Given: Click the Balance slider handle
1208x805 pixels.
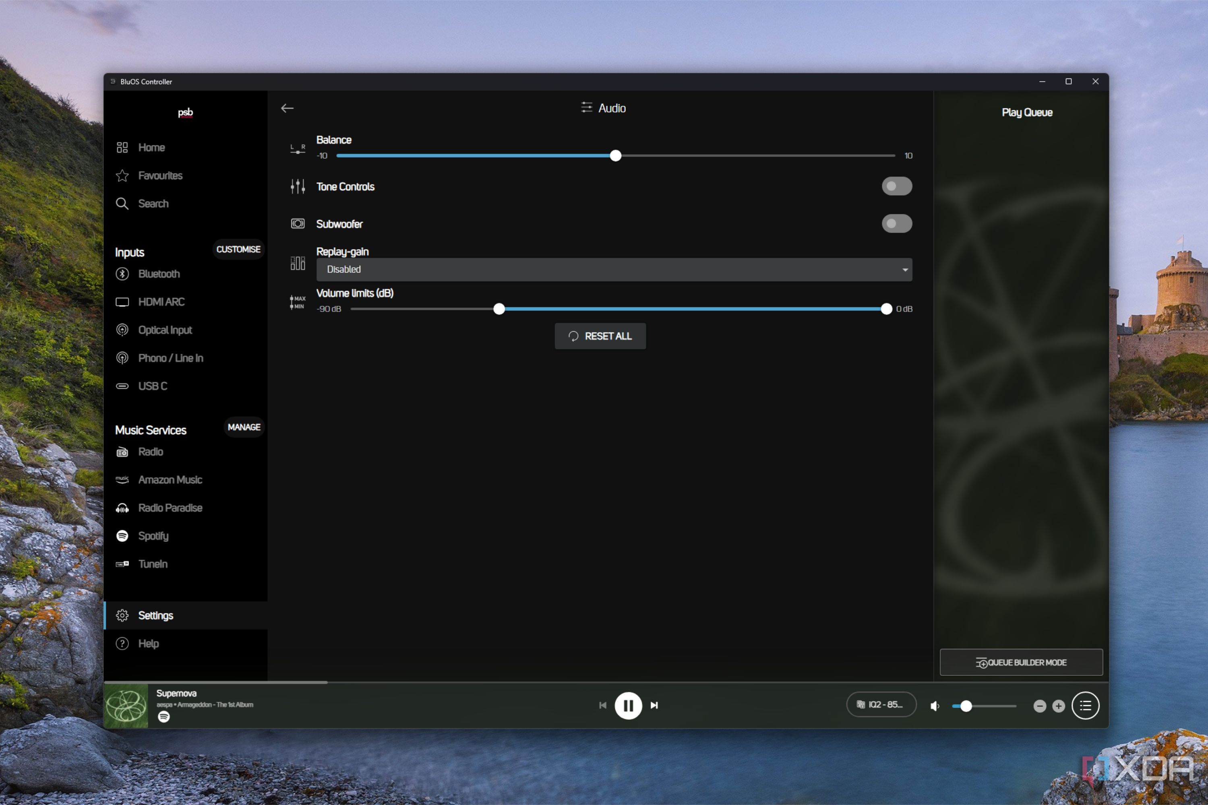Looking at the screenshot, I should coord(615,155).
